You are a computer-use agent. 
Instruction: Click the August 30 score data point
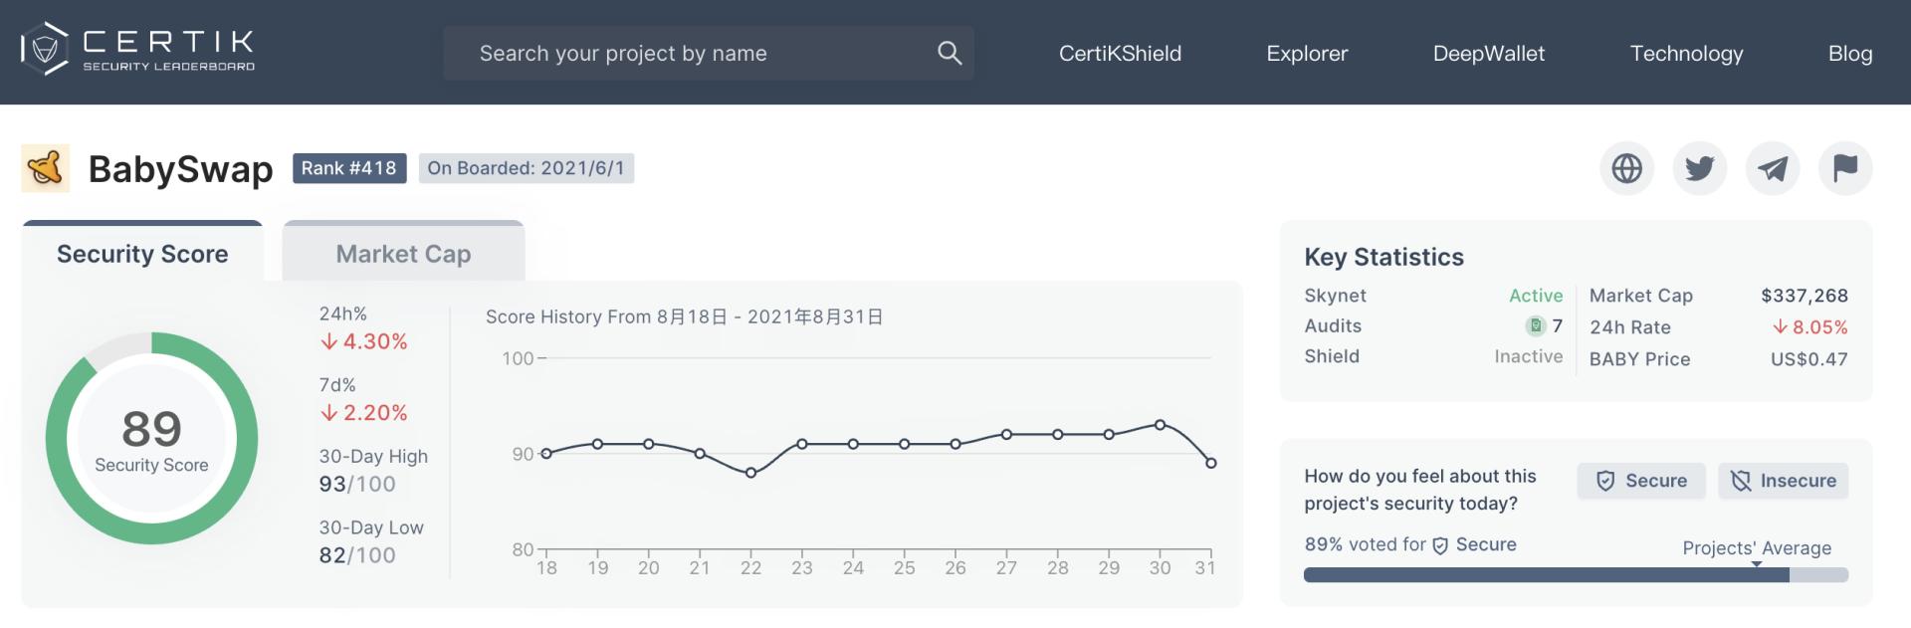(x=1160, y=425)
